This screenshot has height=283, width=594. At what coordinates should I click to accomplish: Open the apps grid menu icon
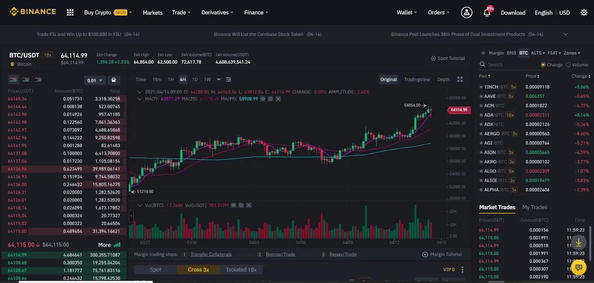tap(70, 13)
